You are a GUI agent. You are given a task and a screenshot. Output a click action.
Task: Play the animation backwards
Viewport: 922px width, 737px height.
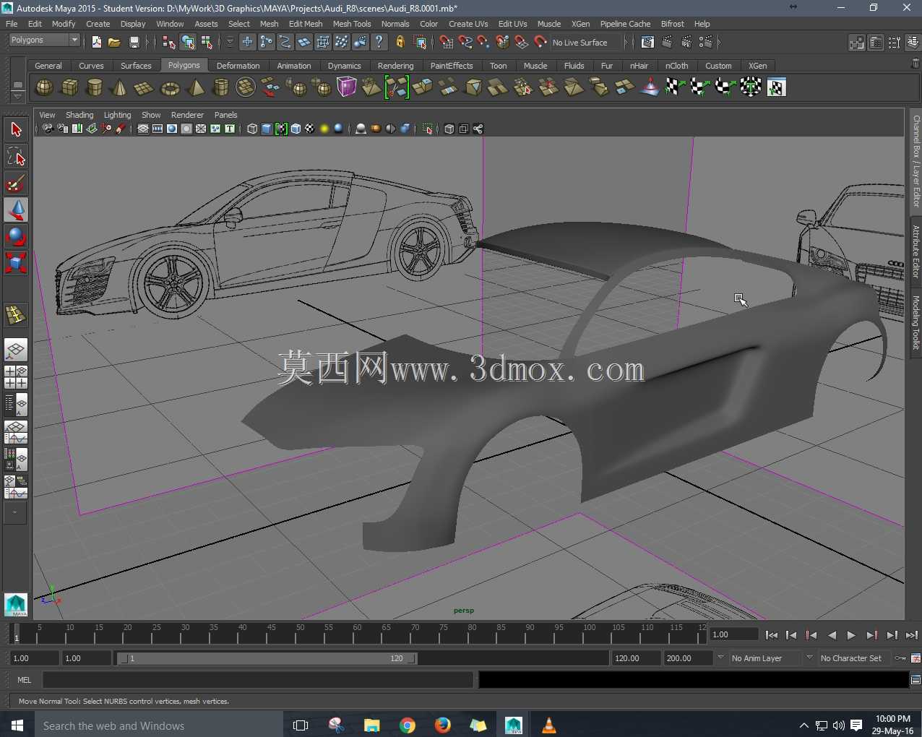832,635
